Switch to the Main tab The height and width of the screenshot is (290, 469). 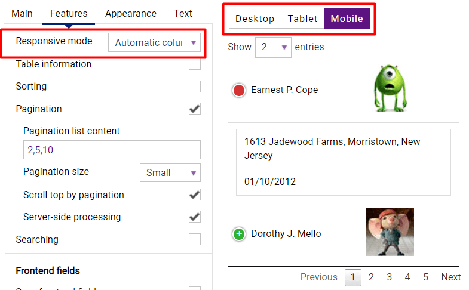(22, 14)
